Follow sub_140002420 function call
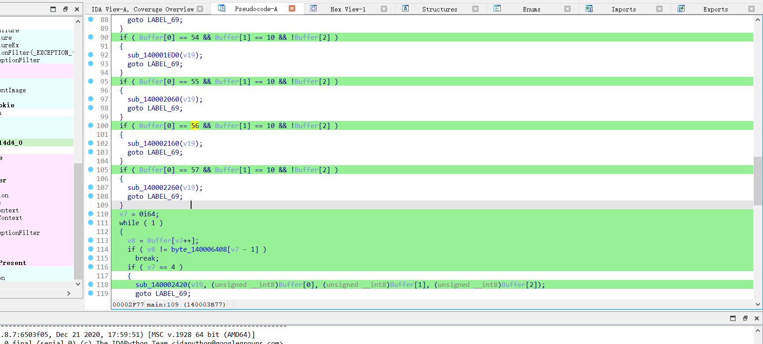 pos(161,285)
